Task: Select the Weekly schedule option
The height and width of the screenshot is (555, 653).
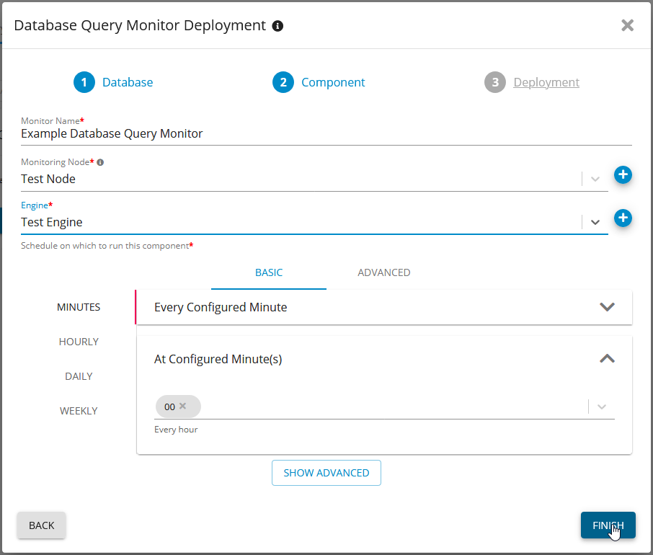Action: click(79, 411)
